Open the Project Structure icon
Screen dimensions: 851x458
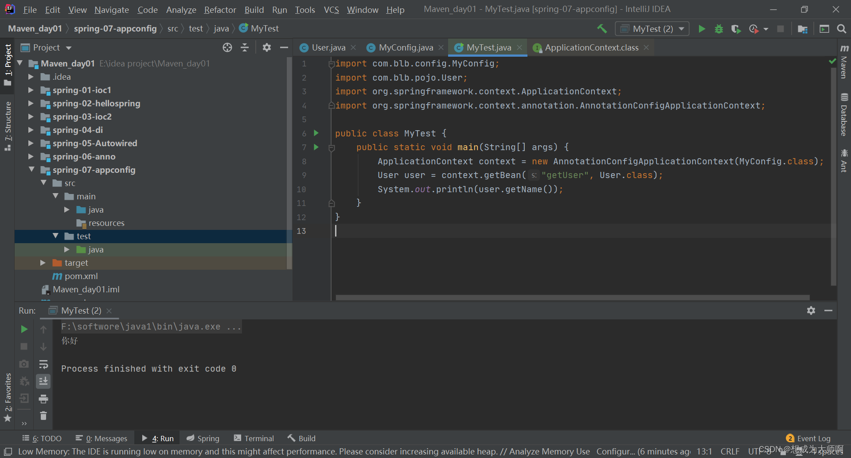coord(802,29)
